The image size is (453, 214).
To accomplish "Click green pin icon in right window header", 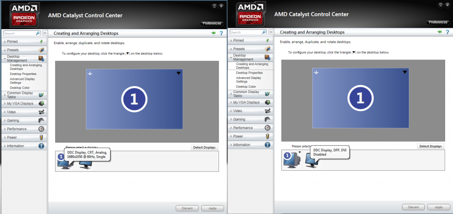I will (x=439, y=32).
